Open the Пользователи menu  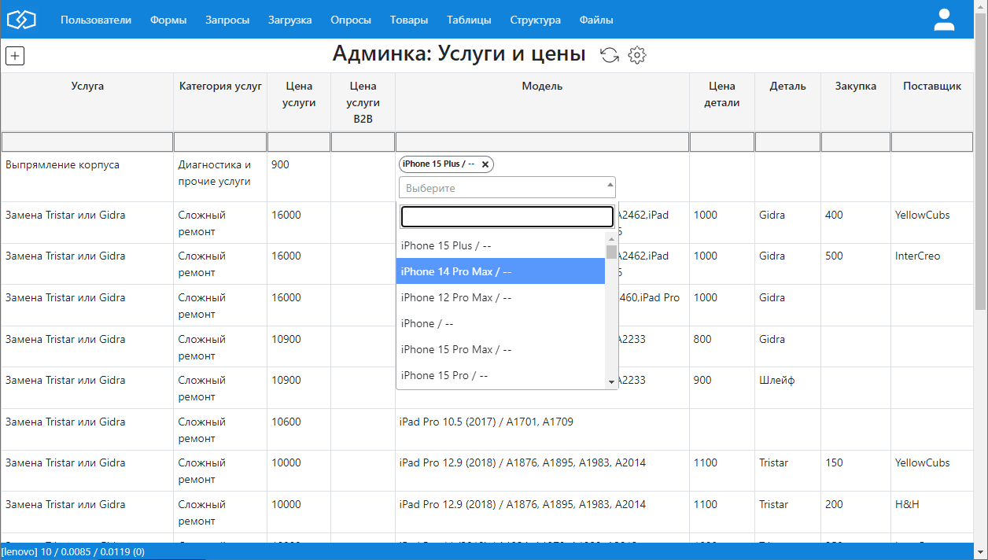tap(96, 20)
